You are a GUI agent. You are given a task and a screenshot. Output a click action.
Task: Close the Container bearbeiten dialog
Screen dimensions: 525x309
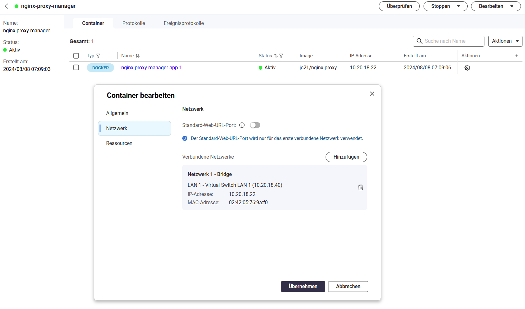372,94
